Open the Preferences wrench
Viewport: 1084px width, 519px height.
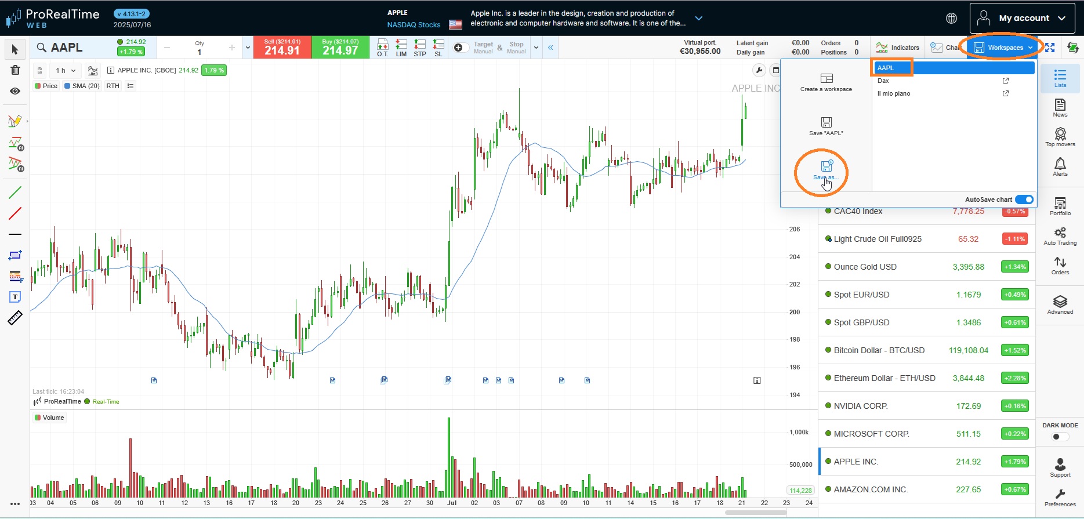tap(1060, 498)
